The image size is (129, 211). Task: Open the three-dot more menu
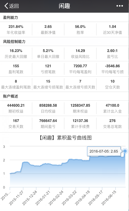tap(120, 6)
